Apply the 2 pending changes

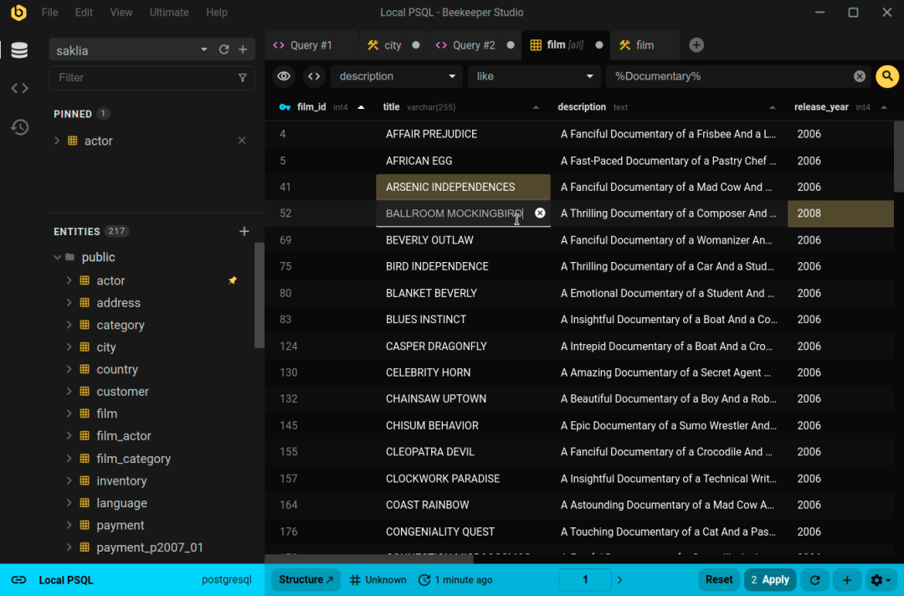(770, 580)
